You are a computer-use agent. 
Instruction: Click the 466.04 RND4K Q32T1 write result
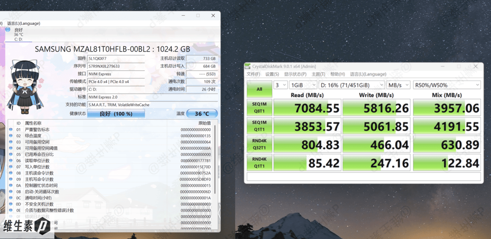point(377,144)
